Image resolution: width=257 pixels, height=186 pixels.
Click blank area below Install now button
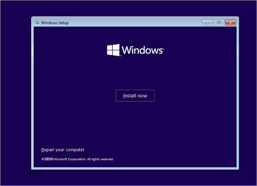(x=135, y=123)
